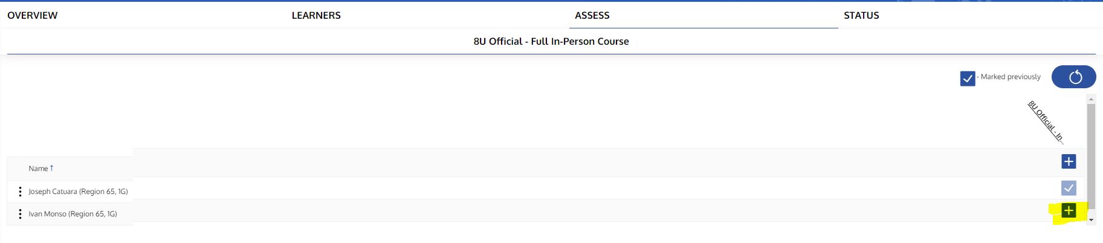Click scrollbar up arrow

[x=1091, y=99]
